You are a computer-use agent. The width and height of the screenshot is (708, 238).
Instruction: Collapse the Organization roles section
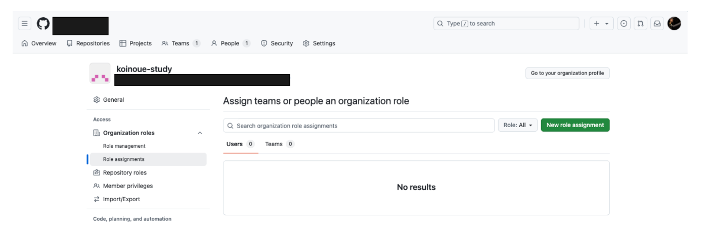click(x=200, y=133)
